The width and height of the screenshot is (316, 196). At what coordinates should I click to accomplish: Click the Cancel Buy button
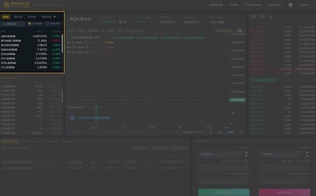159,148
